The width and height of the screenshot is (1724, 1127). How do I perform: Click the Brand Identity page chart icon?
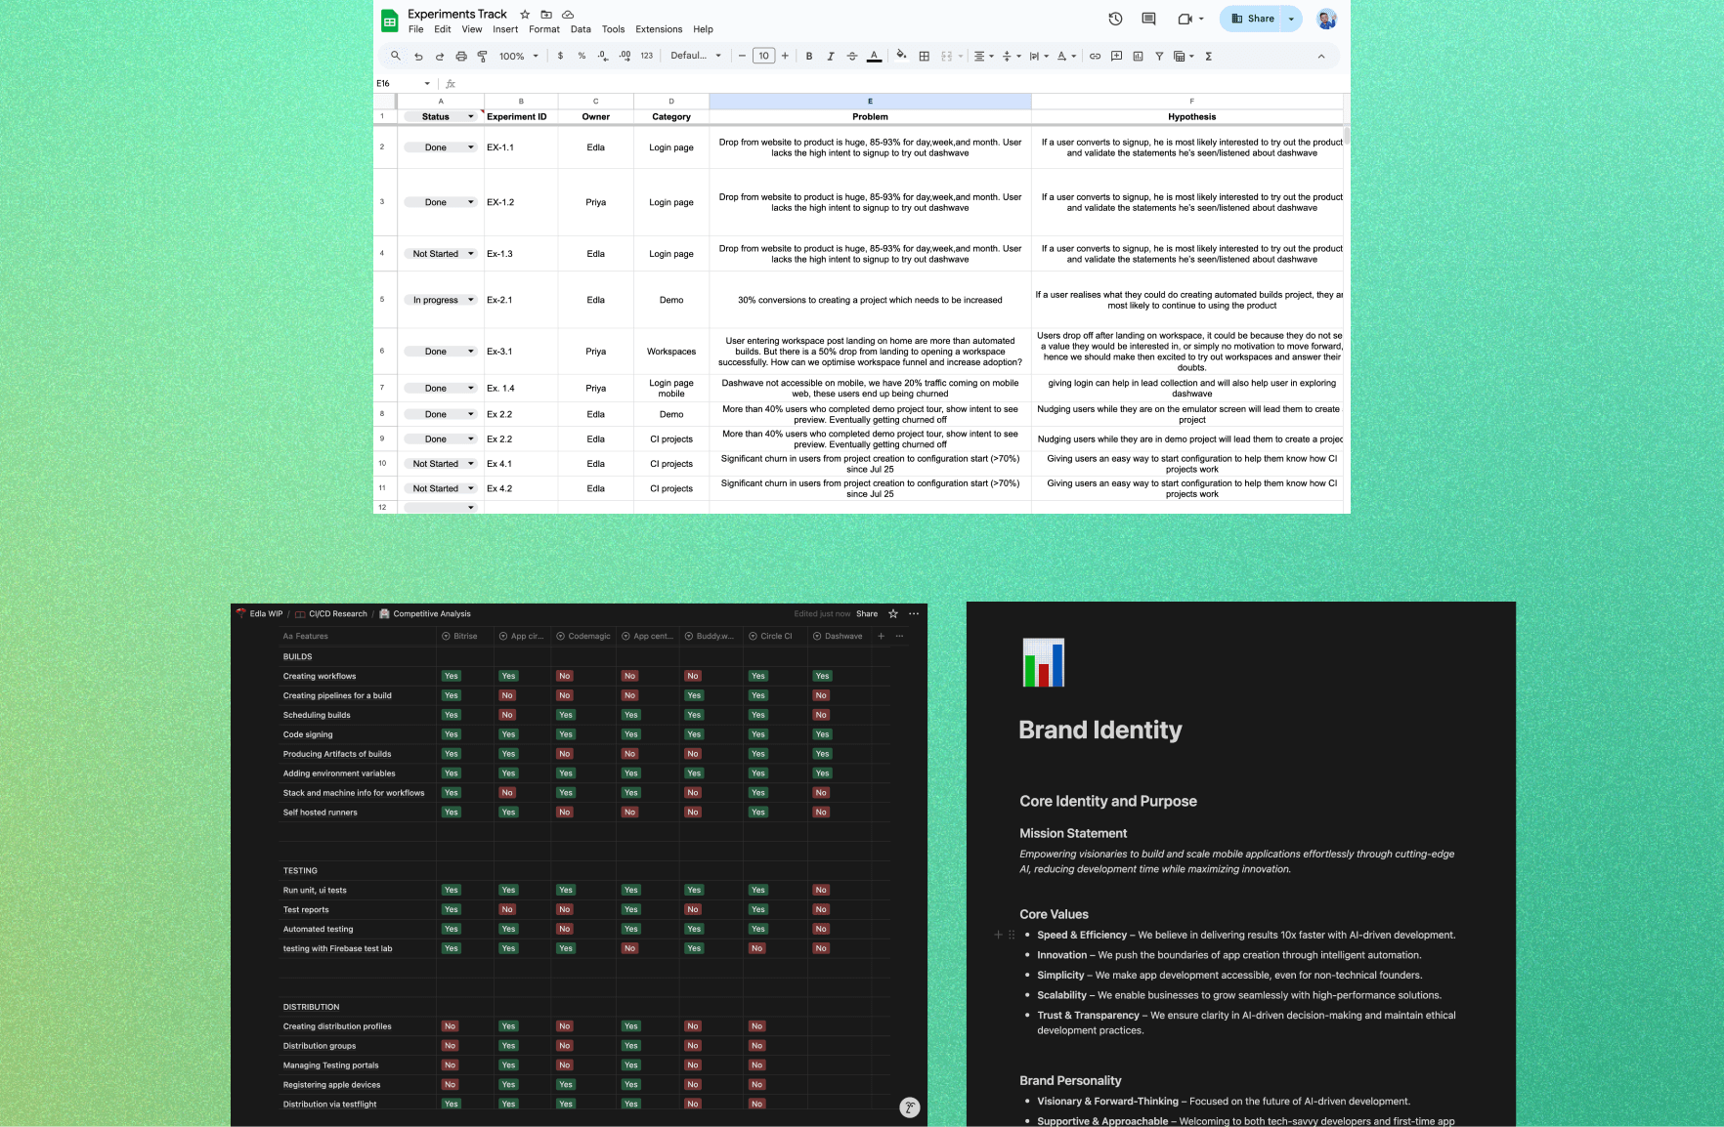1043,662
